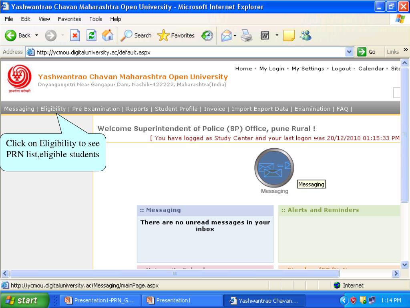The height and width of the screenshot is (308, 410).
Task: Click the network computers tray icon
Action: coord(372,300)
